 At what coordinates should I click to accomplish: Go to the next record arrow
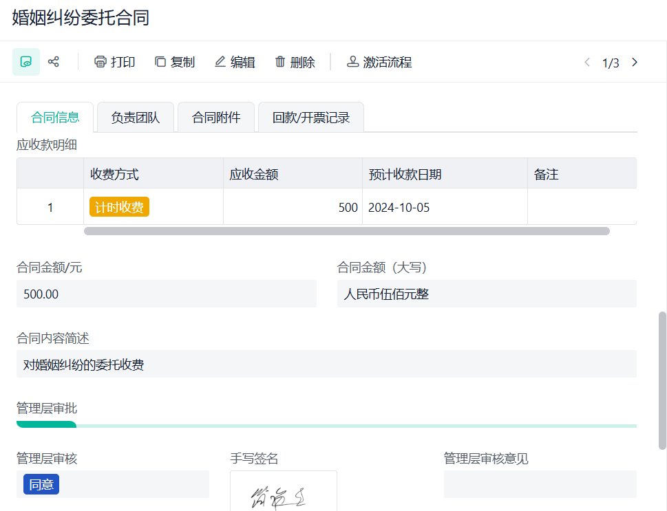coord(635,62)
